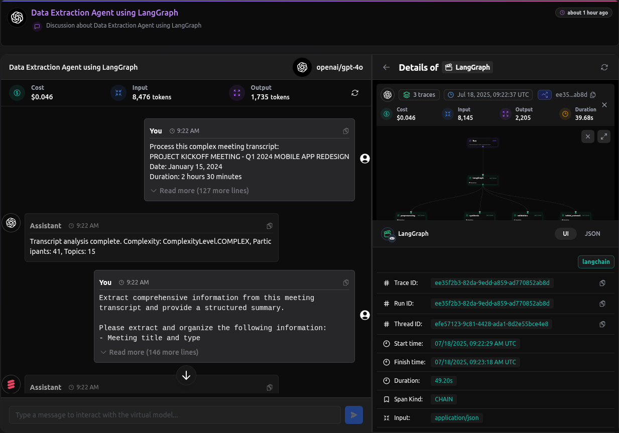Focus the message input field

click(175, 415)
